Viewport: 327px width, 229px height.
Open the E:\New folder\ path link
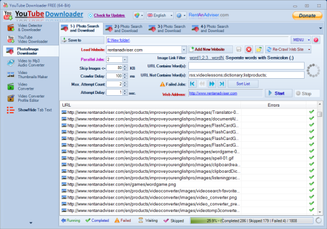[x=119, y=40]
